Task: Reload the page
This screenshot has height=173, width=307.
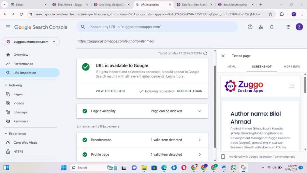Action: 21,14
